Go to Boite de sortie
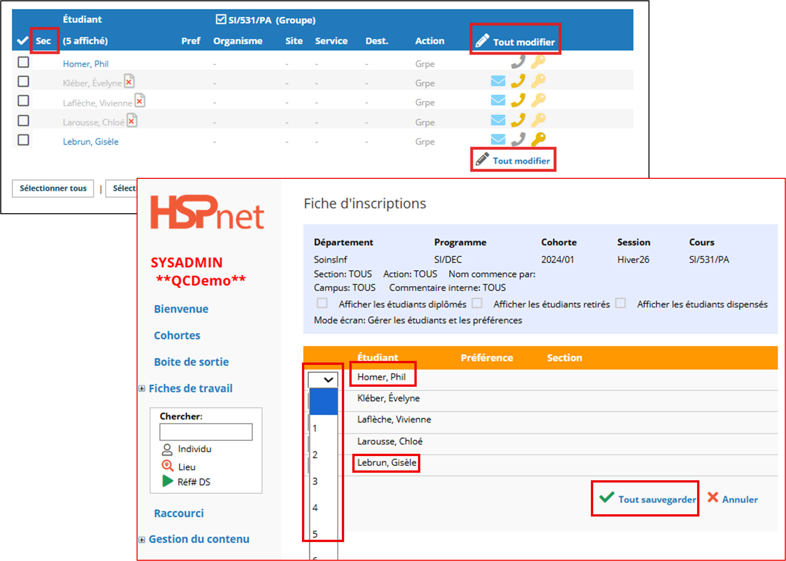The width and height of the screenshot is (786, 561). coord(191,362)
